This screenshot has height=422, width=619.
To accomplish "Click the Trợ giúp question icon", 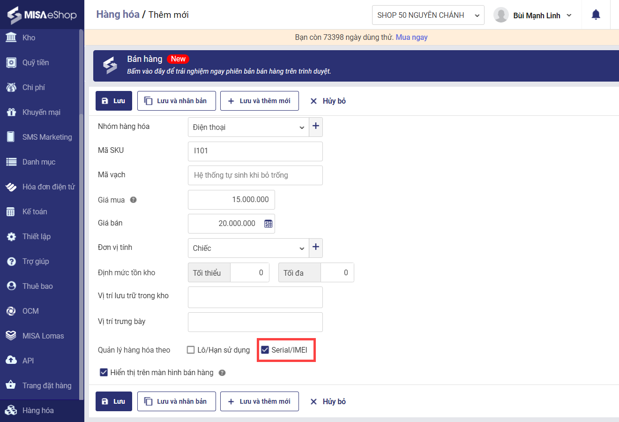I will tap(11, 261).
